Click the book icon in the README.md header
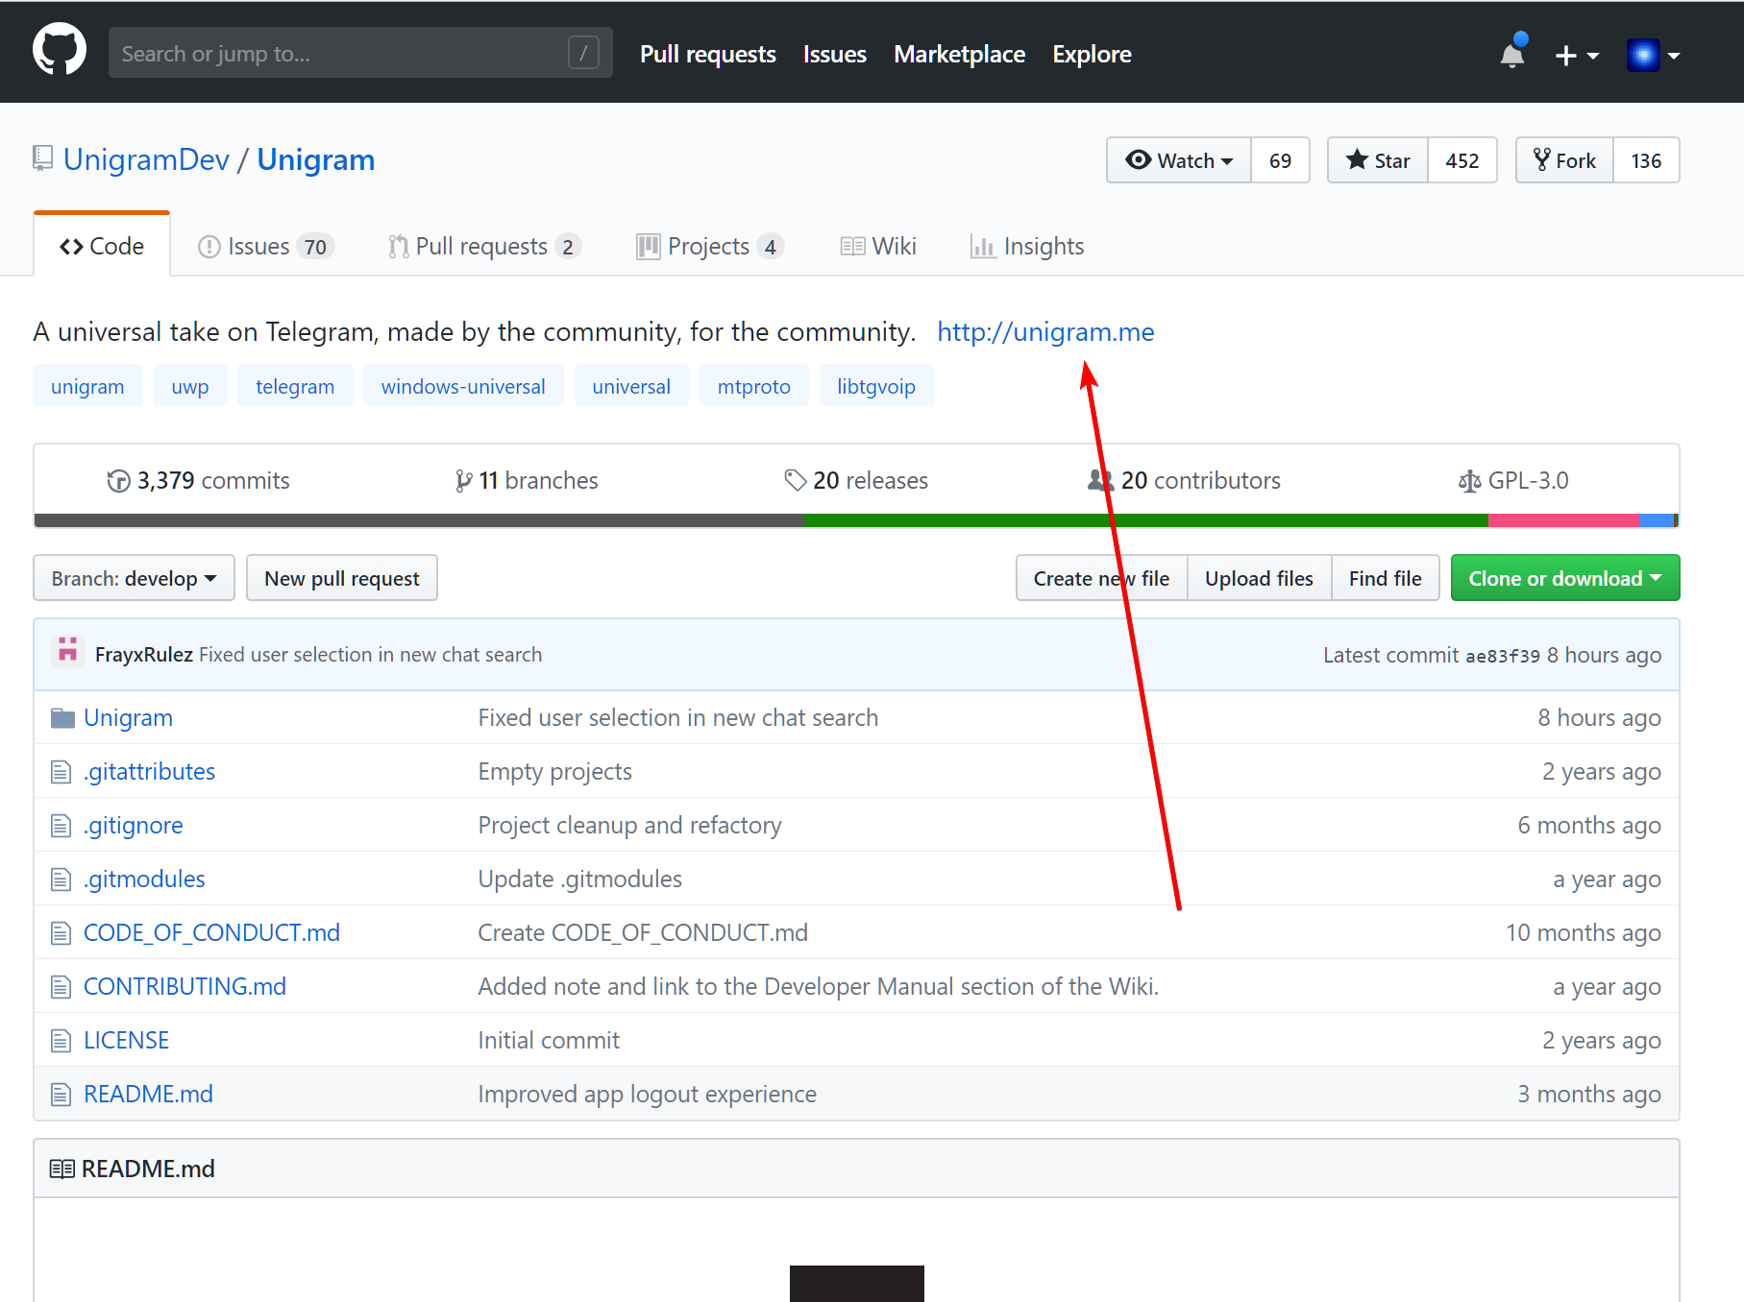The height and width of the screenshot is (1302, 1744). tap(62, 1169)
